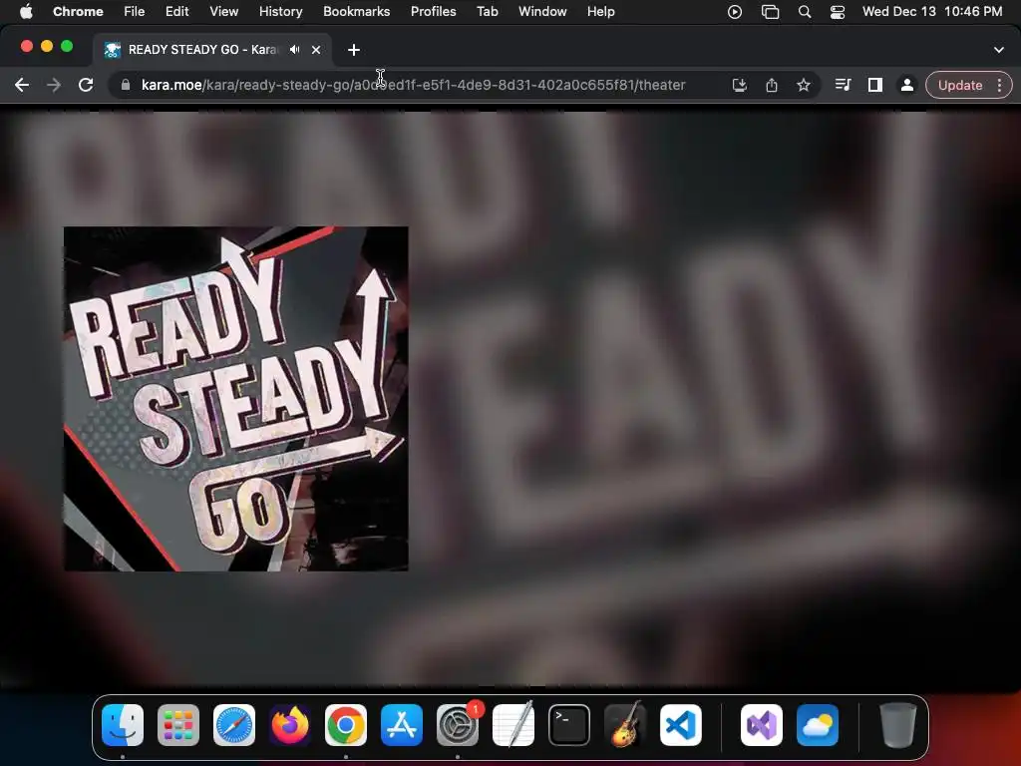Switch to Chrome in the Dock
Screen dimensions: 1021x766
pyautogui.click(x=346, y=725)
